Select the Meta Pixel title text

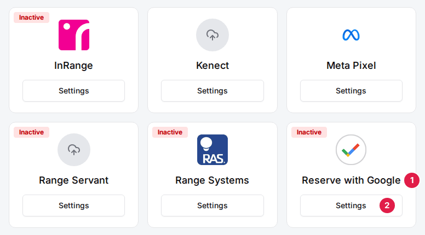[x=351, y=66]
